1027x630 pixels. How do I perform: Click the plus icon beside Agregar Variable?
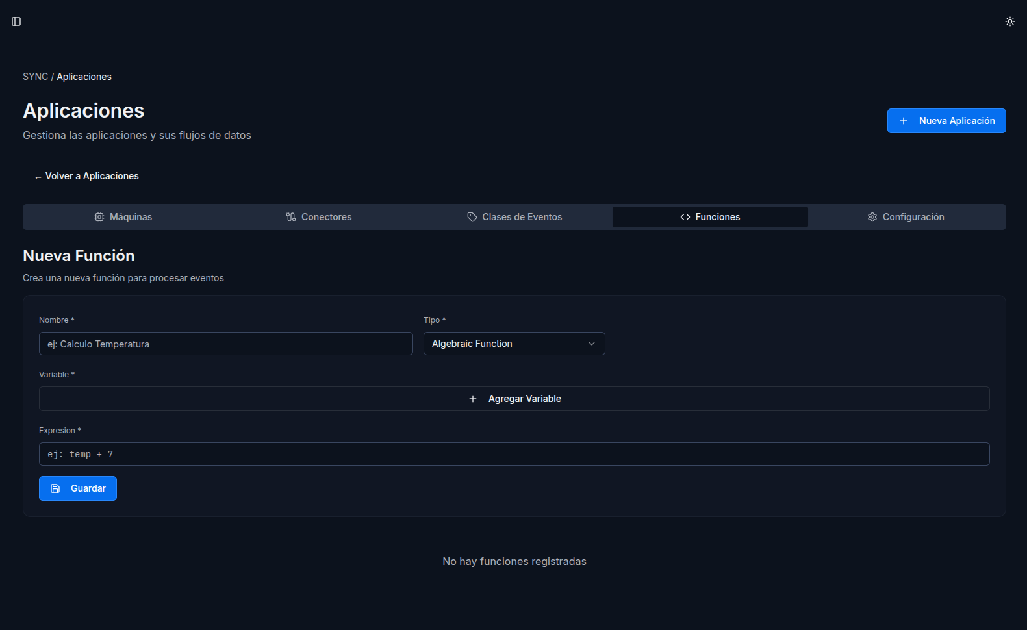[473, 399]
